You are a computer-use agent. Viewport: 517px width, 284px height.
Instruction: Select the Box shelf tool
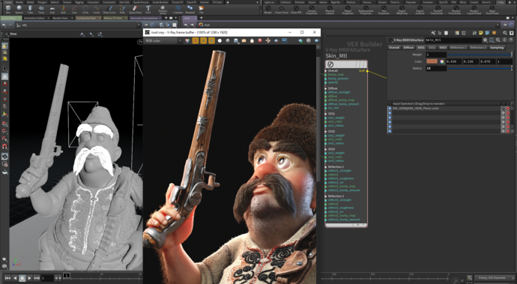[x=8, y=9]
